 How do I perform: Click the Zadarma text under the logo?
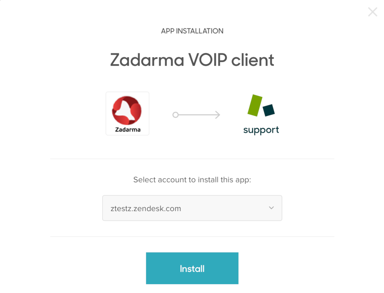coord(127,130)
